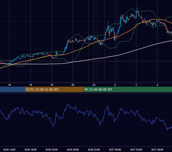
Task: Select the NY 21:00-06:00 JST session bar
Action: point(127,89)
